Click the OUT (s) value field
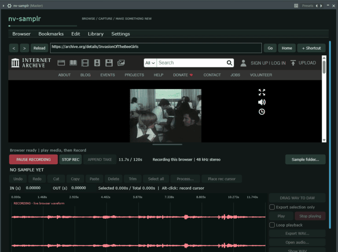This screenshot has width=338, height=252. pos(79,188)
